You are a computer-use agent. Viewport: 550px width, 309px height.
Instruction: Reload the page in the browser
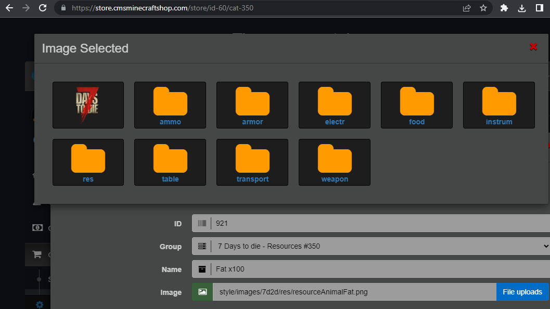point(43,8)
